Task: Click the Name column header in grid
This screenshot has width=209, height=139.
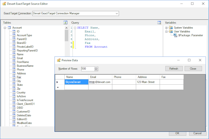Action: (76, 77)
